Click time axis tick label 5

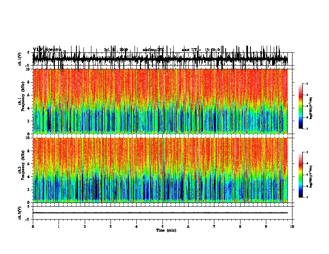tap(162, 227)
